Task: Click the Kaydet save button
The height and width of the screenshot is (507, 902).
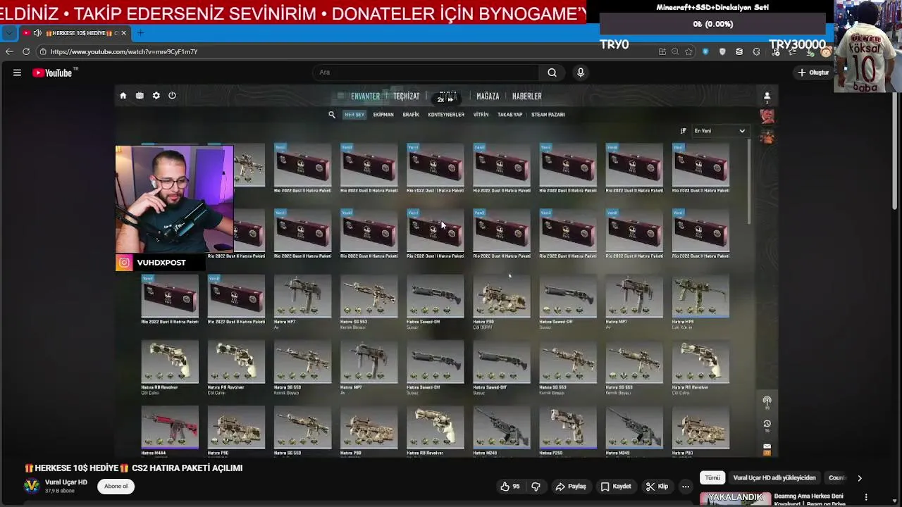Action: [x=615, y=487]
